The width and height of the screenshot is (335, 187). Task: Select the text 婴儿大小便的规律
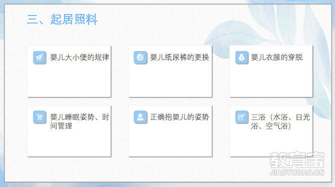pos(80,57)
